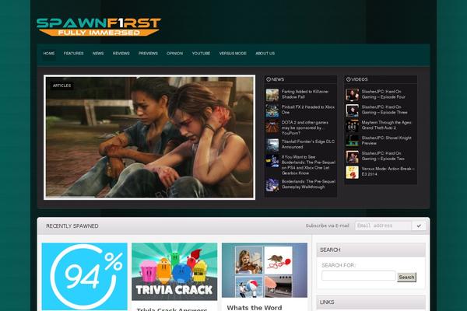The width and height of the screenshot is (467, 311).
Task: Click the clock icon beside Videos heading
Action: pos(348,79)
